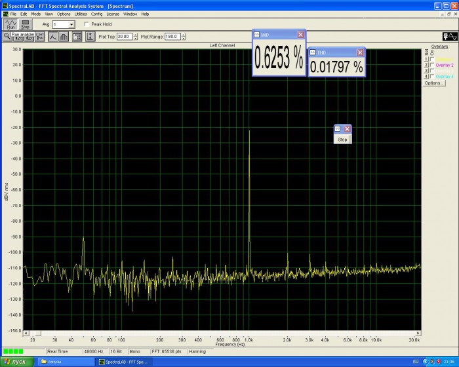The height and width of the screenshot is (367, 459).
Task: Click the frequency axis horizontal scrollbar thumb
Action: pyautogui.click(x=37, y=334)
